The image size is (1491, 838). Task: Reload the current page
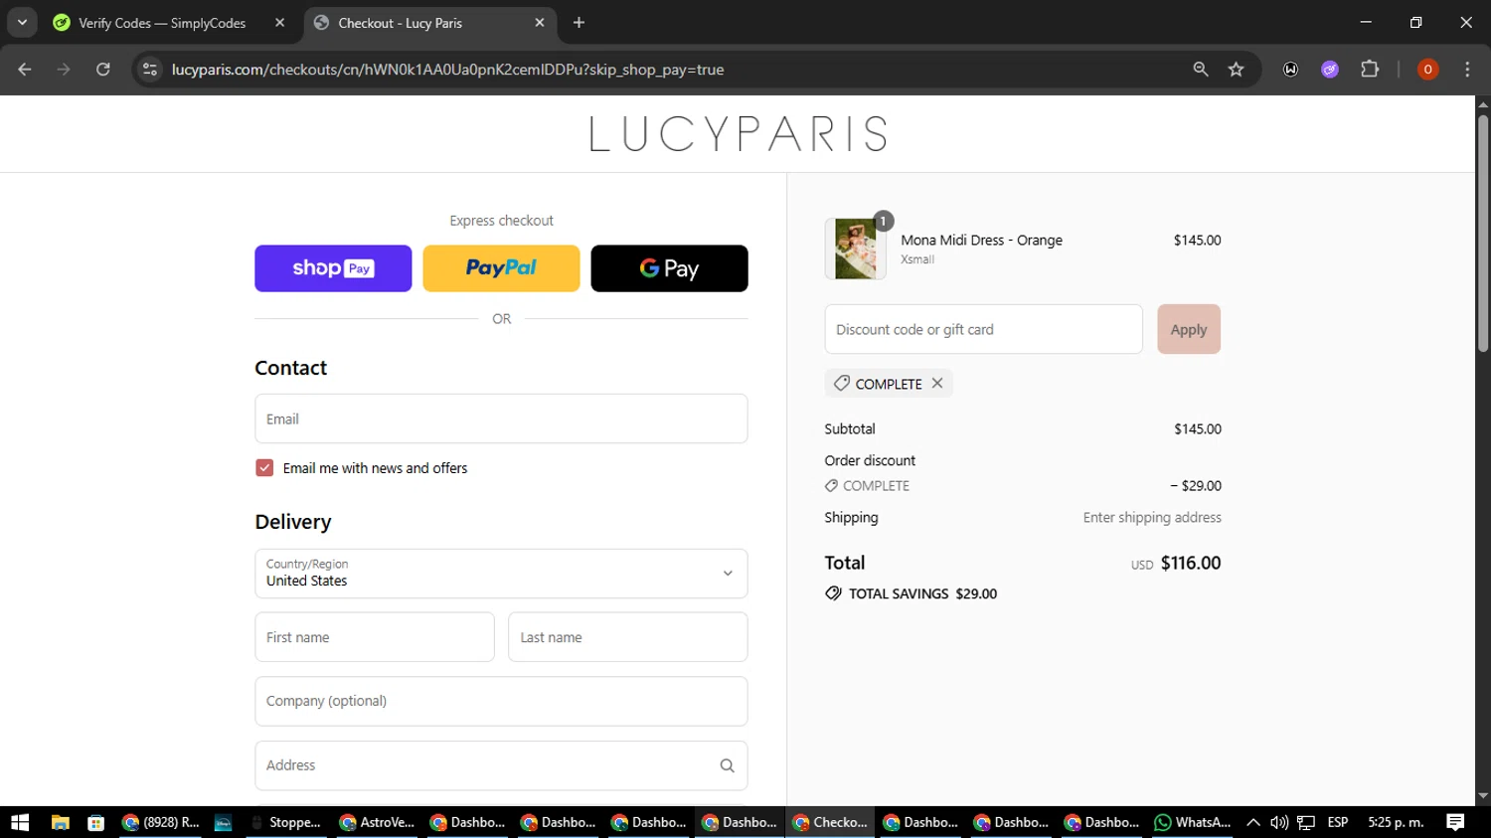click(103, 70)
